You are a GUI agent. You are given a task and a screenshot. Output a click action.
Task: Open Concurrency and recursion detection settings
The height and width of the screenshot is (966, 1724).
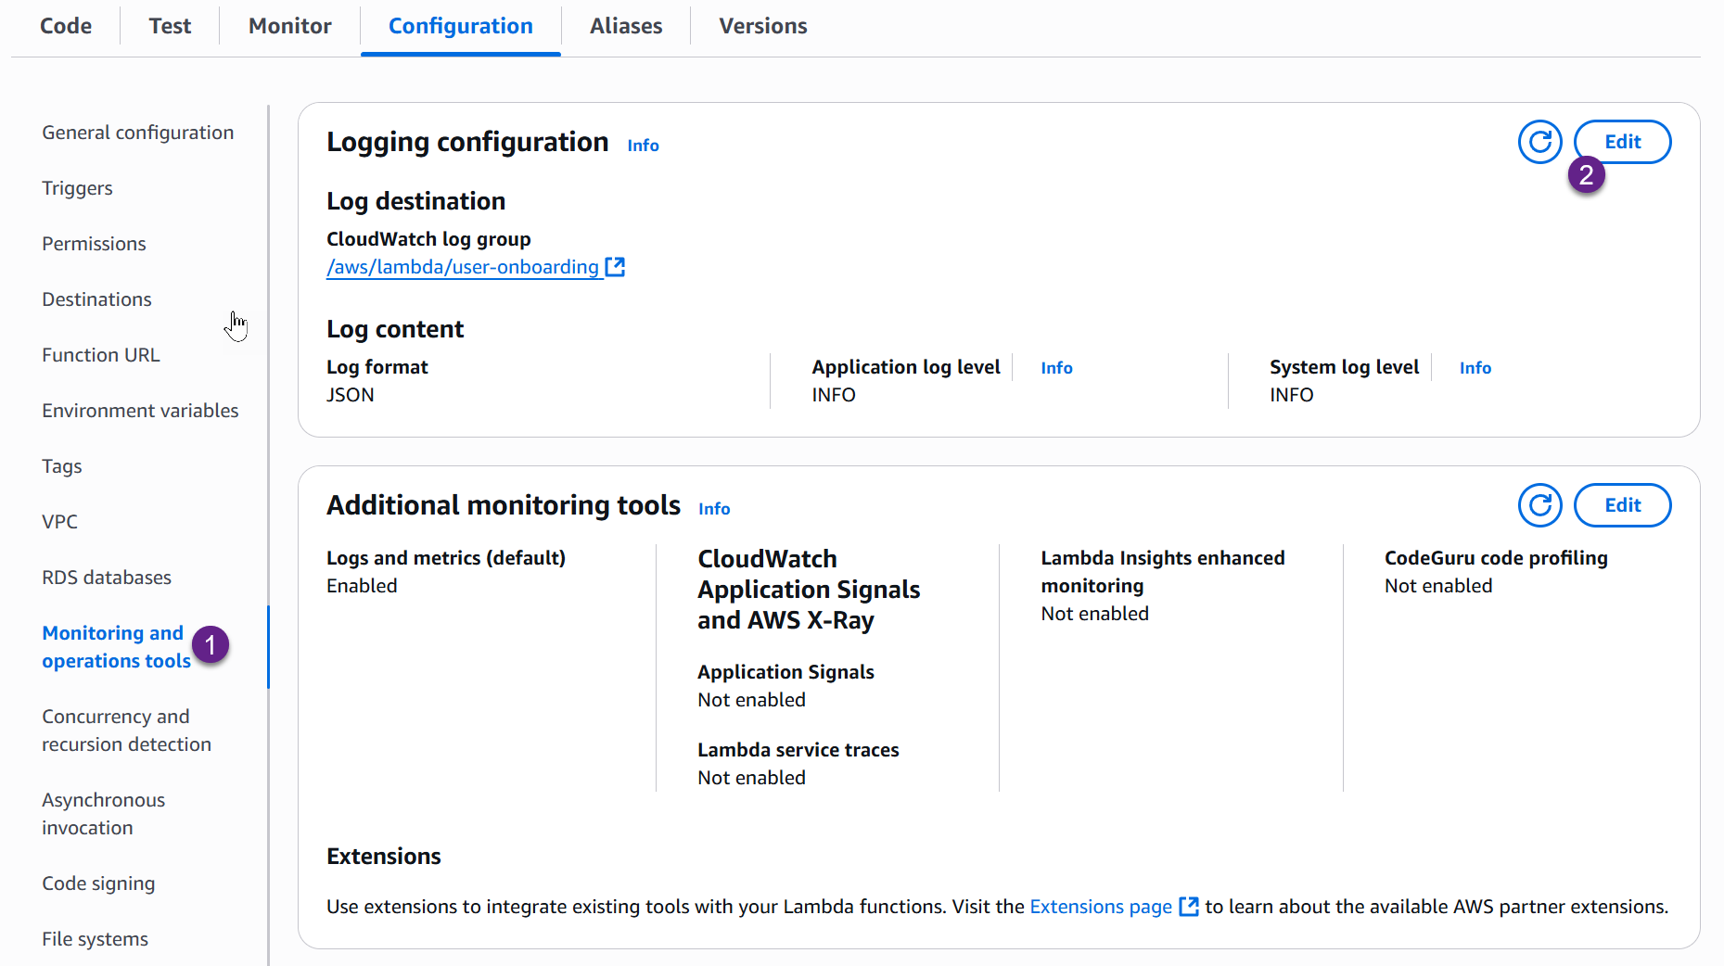tap(126, 730)
